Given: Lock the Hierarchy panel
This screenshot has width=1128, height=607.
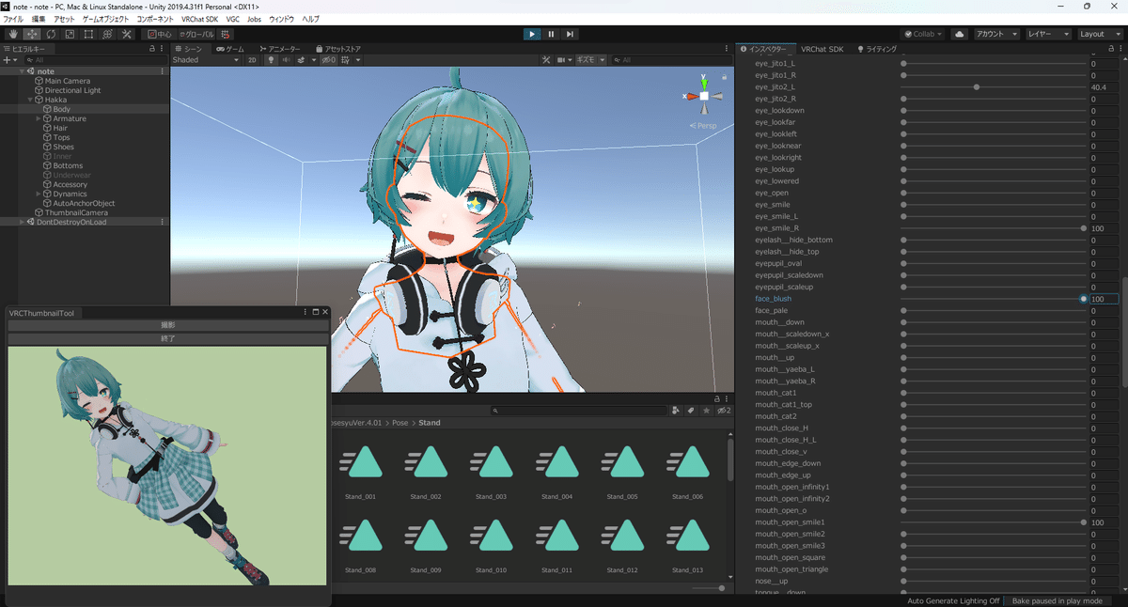Looking at the screenshot, I should point(152,48).
